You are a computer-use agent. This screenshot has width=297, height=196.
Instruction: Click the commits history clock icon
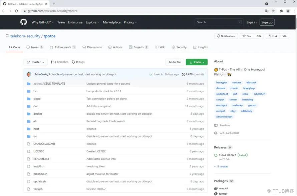click(x=183, y=74)
